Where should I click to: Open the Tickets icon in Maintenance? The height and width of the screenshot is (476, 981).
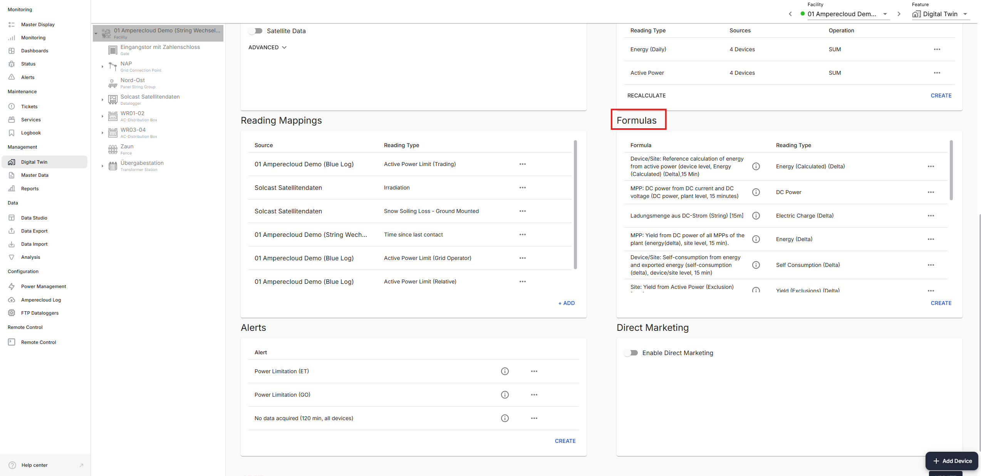(x=12, y=106)
